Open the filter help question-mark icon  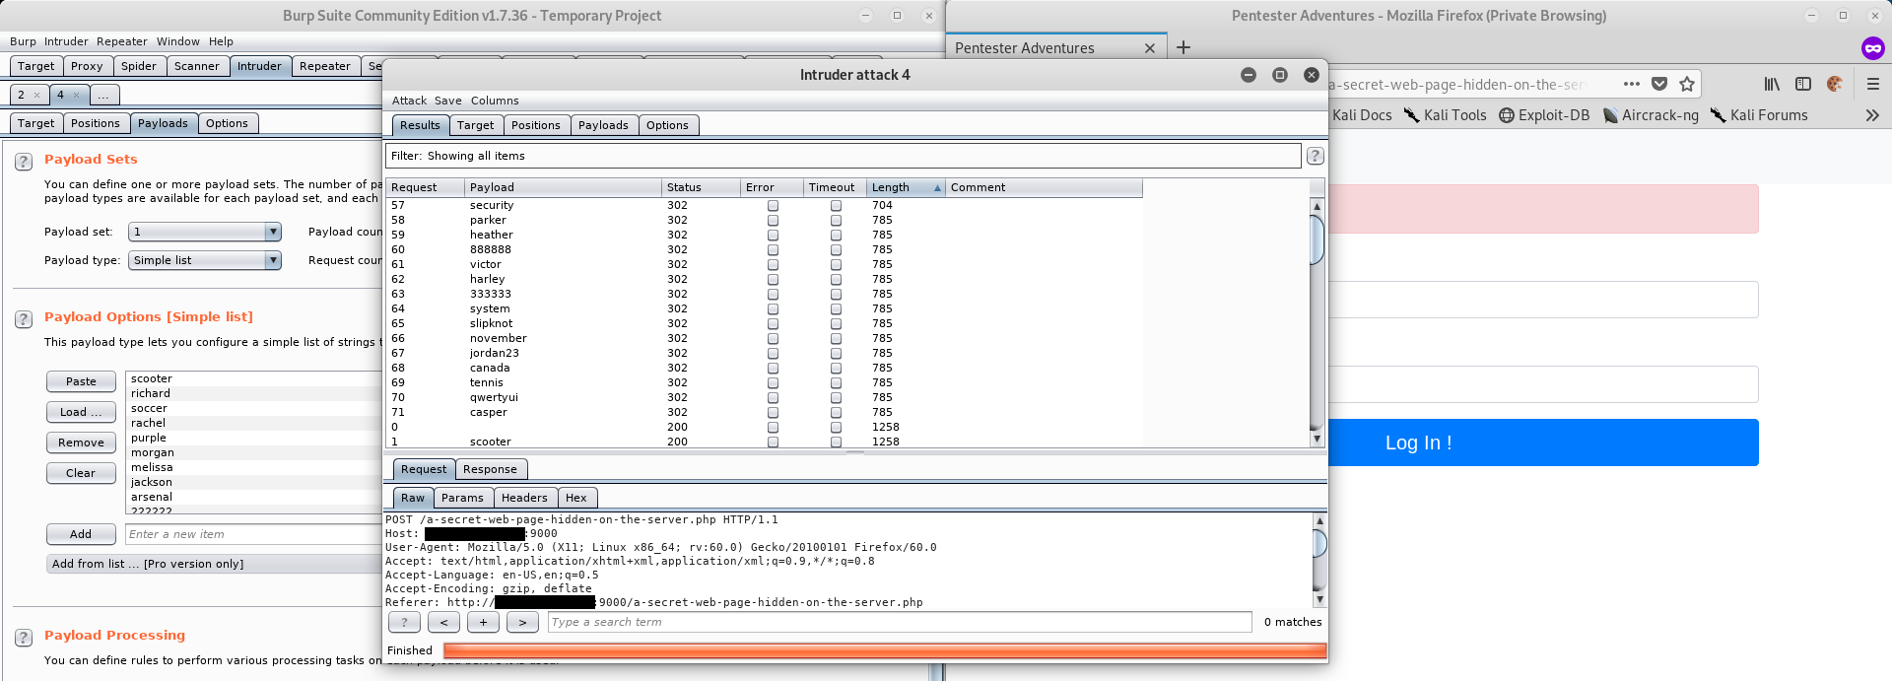coord(1315,156)
